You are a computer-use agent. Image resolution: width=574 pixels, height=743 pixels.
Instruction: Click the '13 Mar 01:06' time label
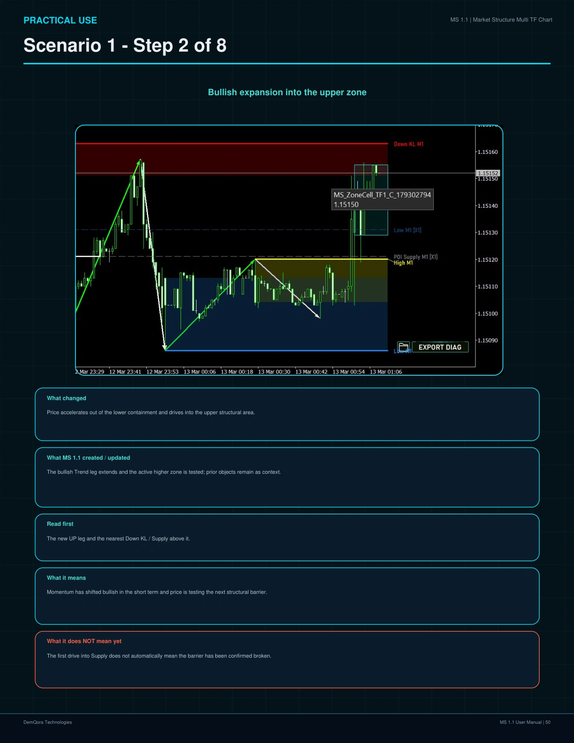[386, 372]
